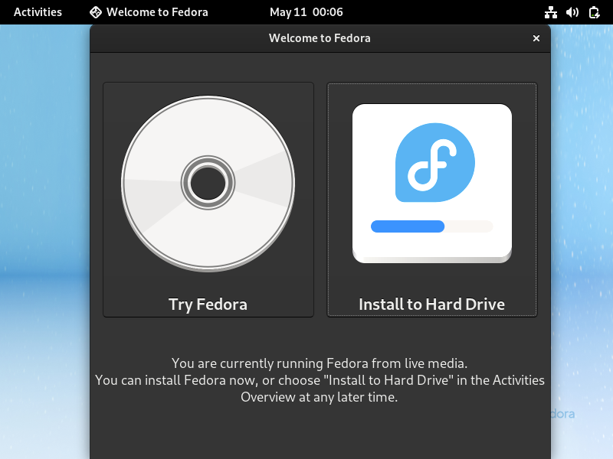The image size is (613, 459).
Task: Open the Welcome to Fedora app menu
Action: coord(149,11)
